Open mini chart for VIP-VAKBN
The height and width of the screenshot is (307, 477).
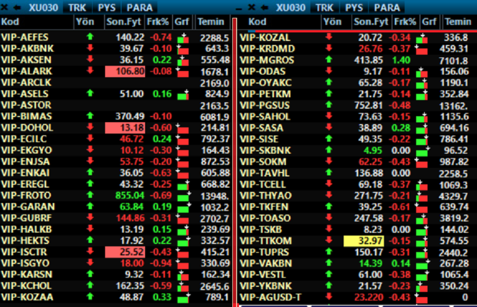[x=423, y=265]
